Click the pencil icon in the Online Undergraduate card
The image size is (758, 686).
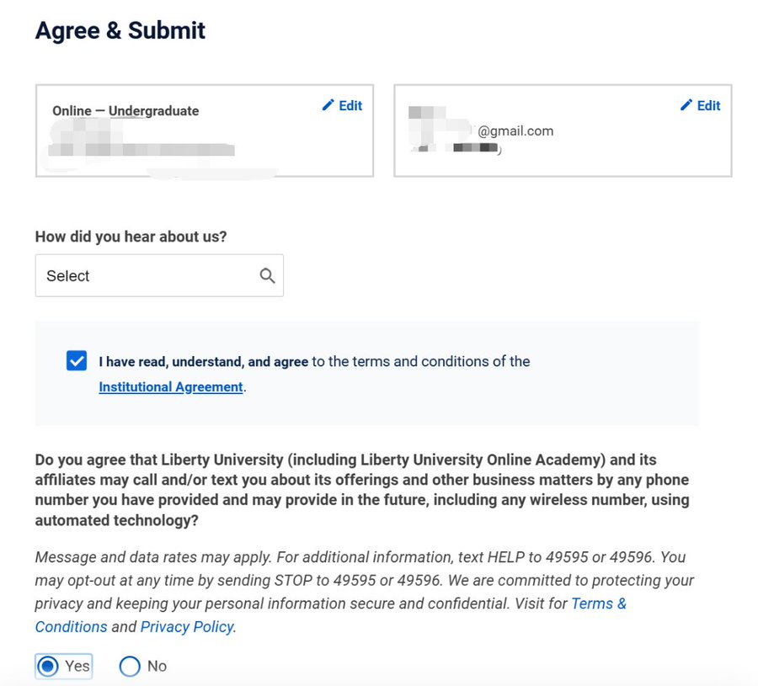(328, 105)
